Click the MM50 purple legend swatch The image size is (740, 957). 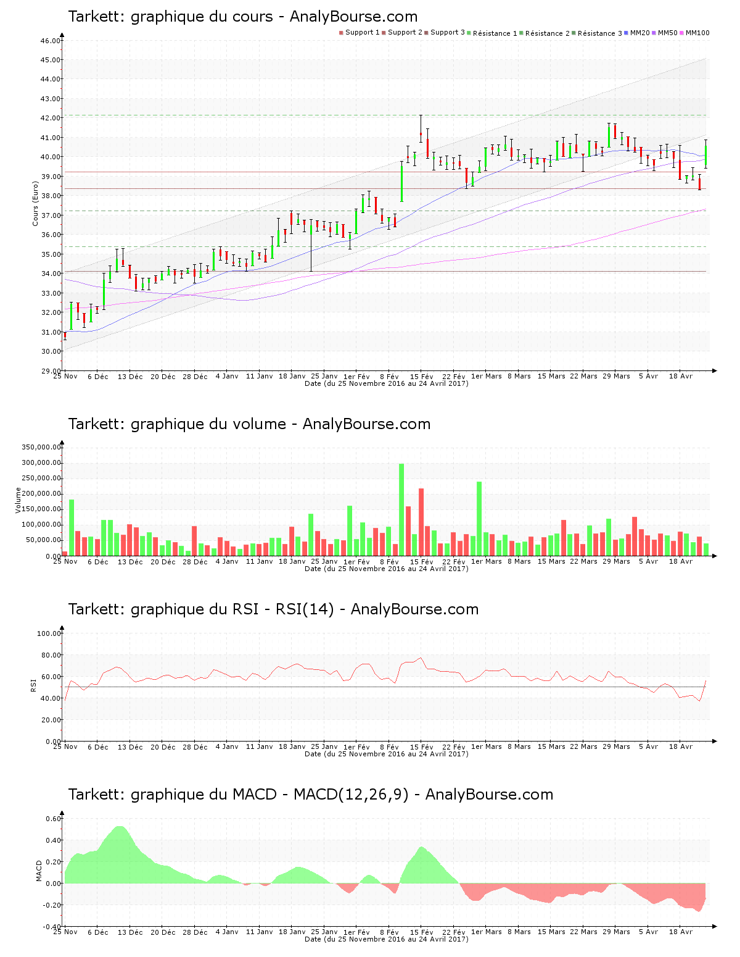(x=655, y=33)
